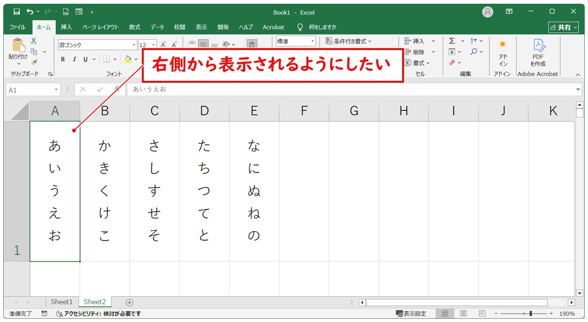
Task: Click the Find and Select magnifier icon
Action: 474,52
